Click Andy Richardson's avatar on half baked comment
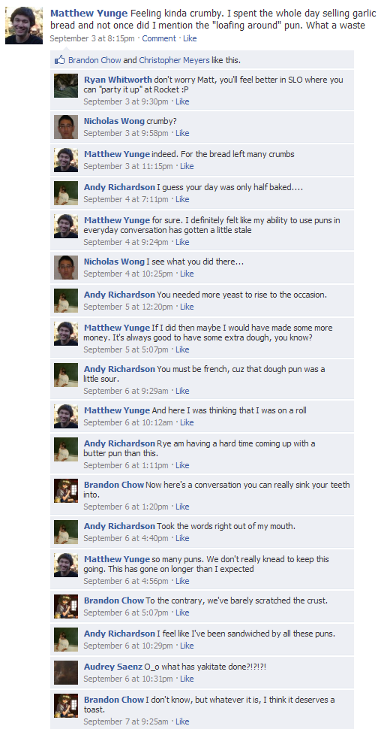The image size is (381, 729). (66, 193)
